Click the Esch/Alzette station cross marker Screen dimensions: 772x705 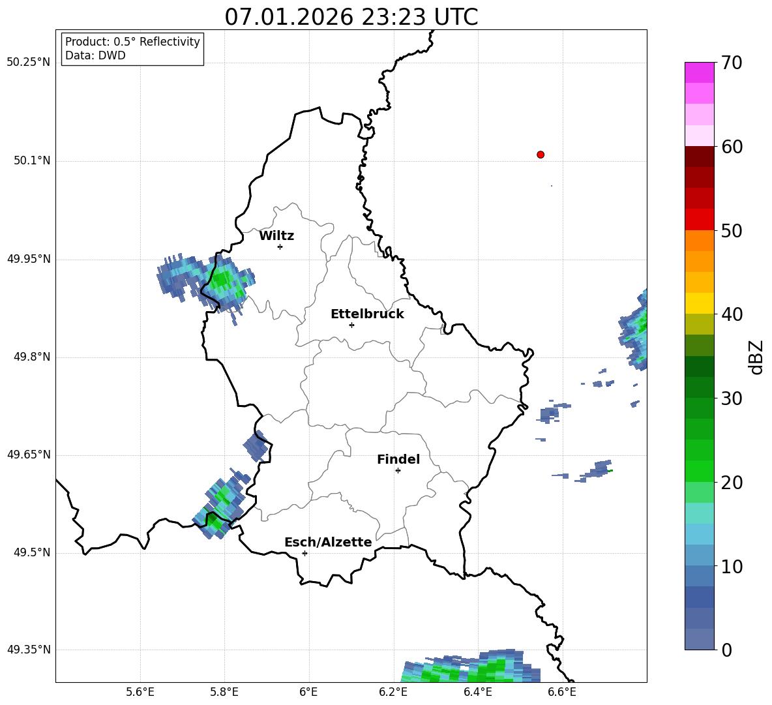(304, 553)
